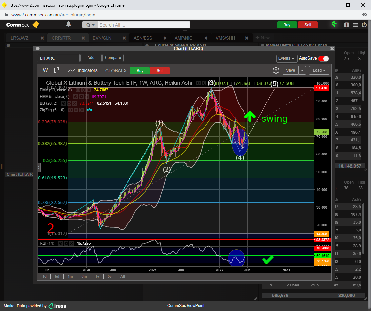
Task: Set chart range to 1y
Action: (x=97, y=276)
